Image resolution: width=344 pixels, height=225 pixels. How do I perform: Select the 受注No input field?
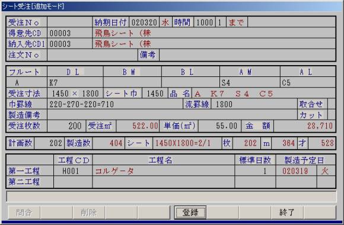pos(70,22)
